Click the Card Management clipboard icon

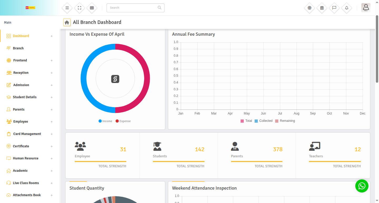coord(9,134)
